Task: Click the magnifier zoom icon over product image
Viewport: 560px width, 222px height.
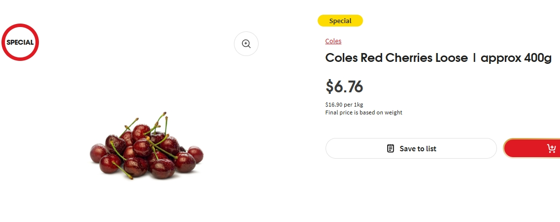Action: 246,44
